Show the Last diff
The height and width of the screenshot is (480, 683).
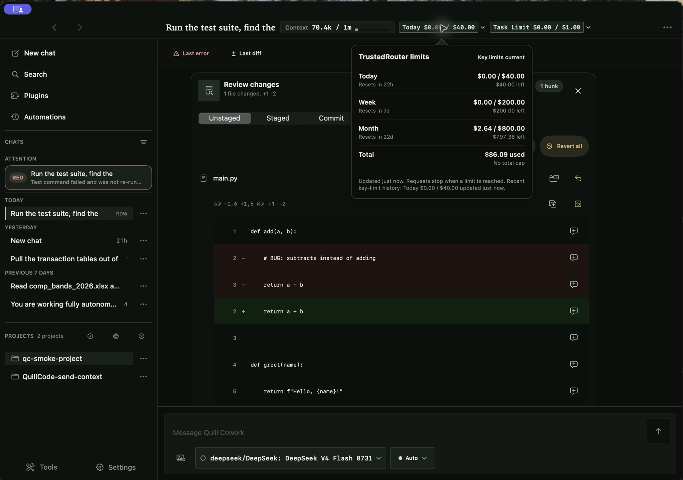click(x=247, y=53)
